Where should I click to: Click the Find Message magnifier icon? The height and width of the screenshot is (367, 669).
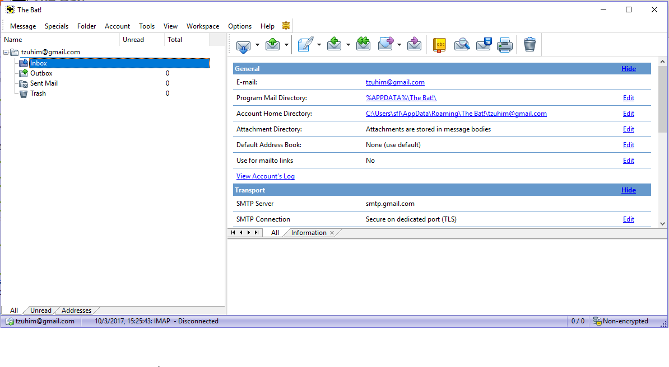click(462, 45)
